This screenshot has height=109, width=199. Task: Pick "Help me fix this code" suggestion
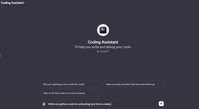(71, 93)
